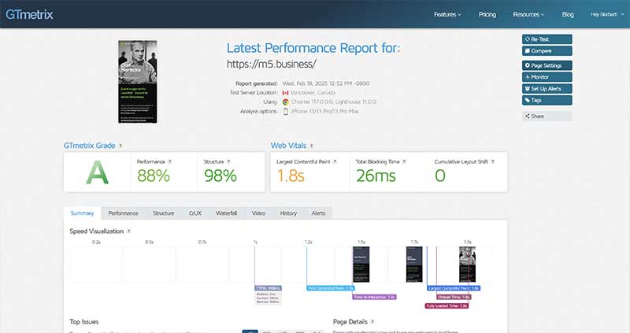Open help icon beside GTmetrix Grade
This screenshot has height=333, width=630.
coord(120,146)
